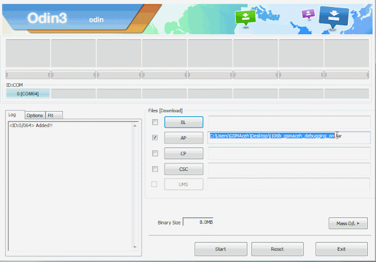Click the 'ID:COM' label

14,85
